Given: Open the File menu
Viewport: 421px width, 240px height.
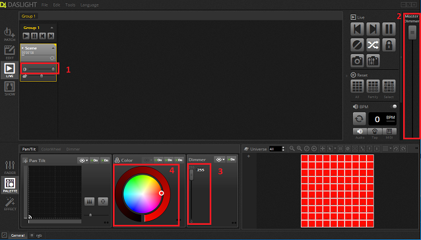Looking at the screenshot, I should click(x=45, y=5).
